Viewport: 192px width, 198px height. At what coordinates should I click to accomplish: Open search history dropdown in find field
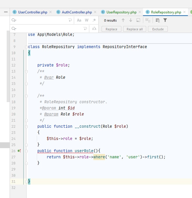tap(14, 20)
